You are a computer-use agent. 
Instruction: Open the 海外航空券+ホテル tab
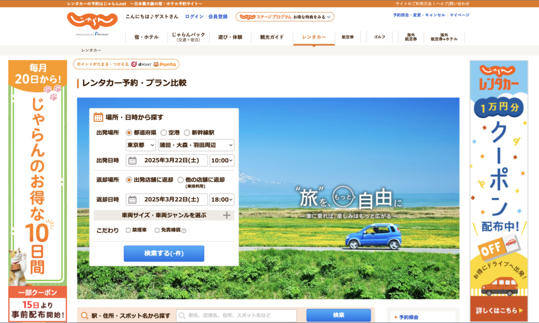pyautogui.click(x=444, y=37)
